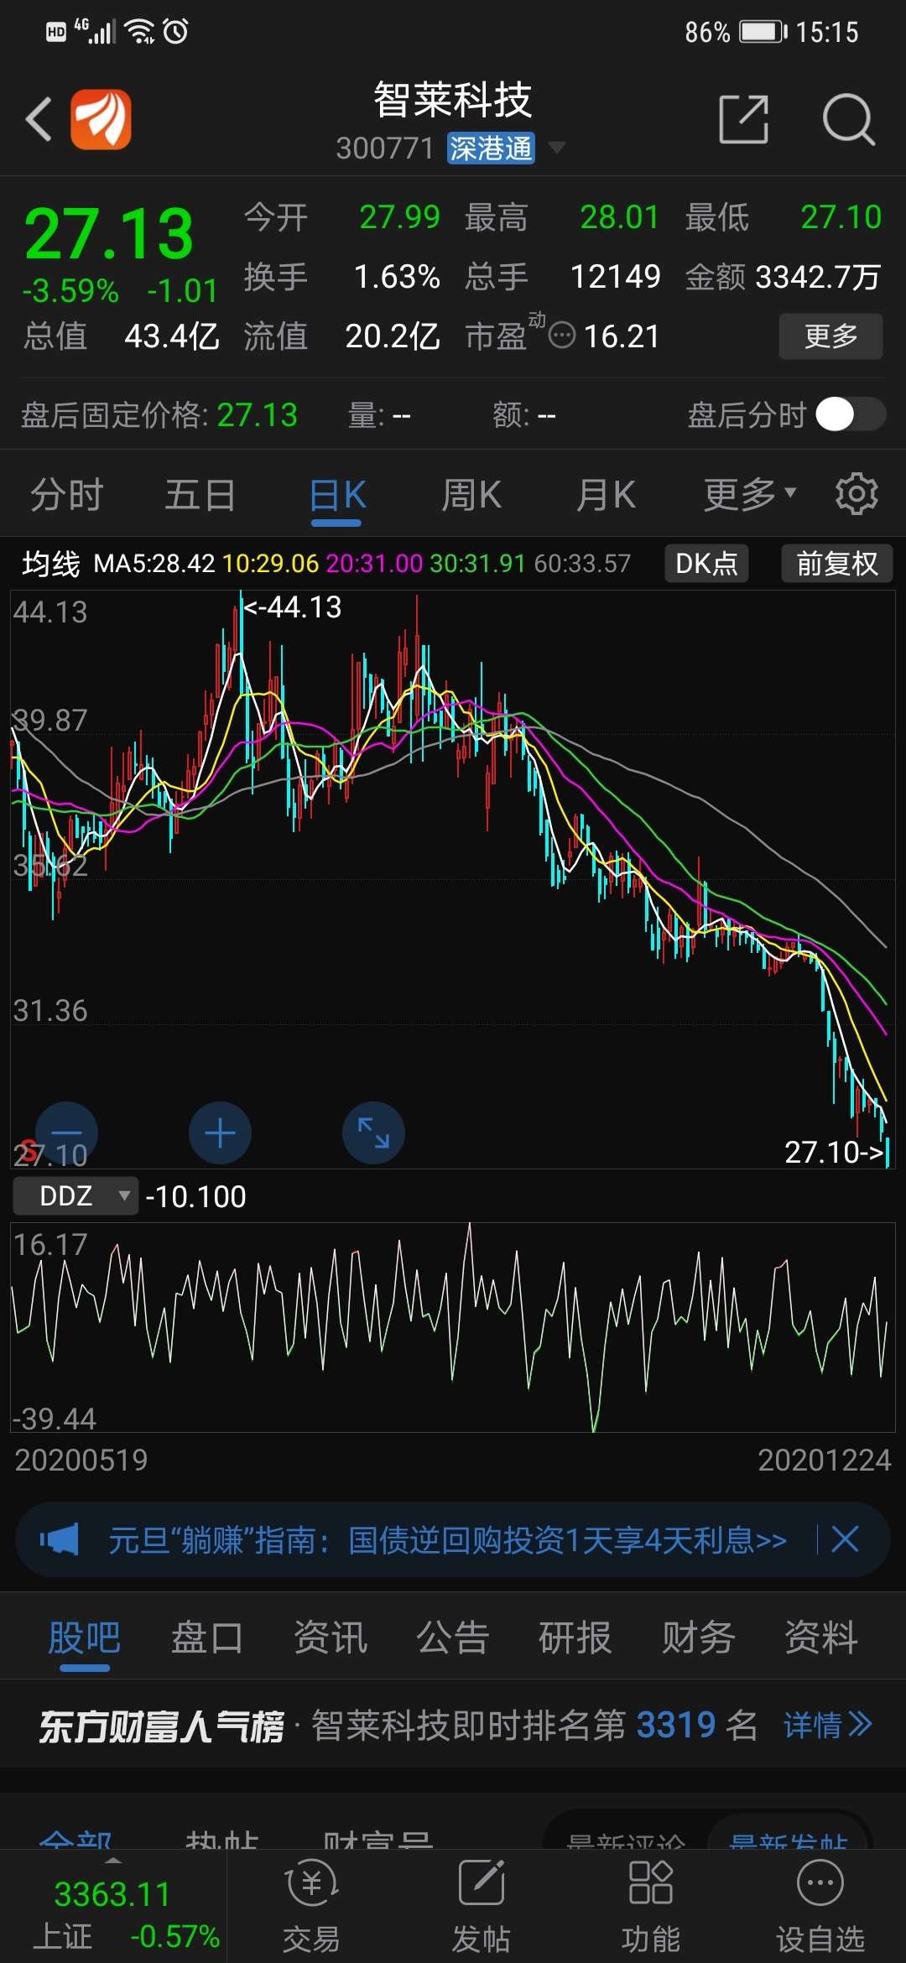The width and height of the screenshot is (906, 1963).
Task: Expand stock switcher arrow beside 深港通
Action: (556, 148)
